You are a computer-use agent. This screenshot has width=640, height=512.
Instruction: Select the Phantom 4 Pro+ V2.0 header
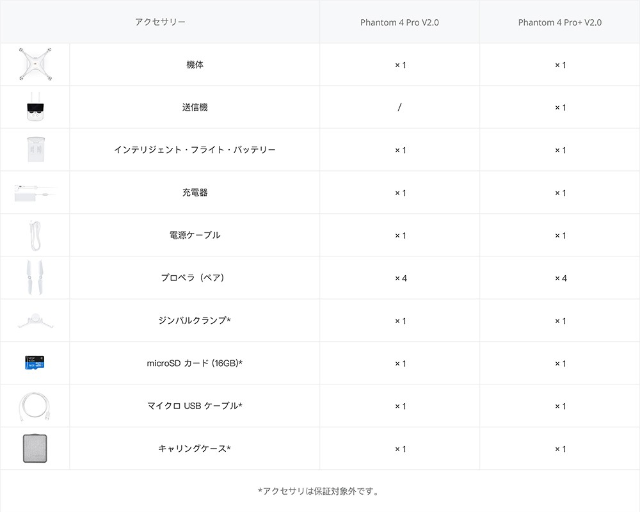click(x=559, y=22)
